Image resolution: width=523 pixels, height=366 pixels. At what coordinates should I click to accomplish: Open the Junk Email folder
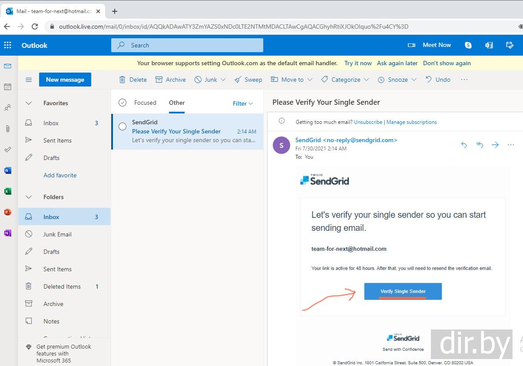(x=57, y=234)
